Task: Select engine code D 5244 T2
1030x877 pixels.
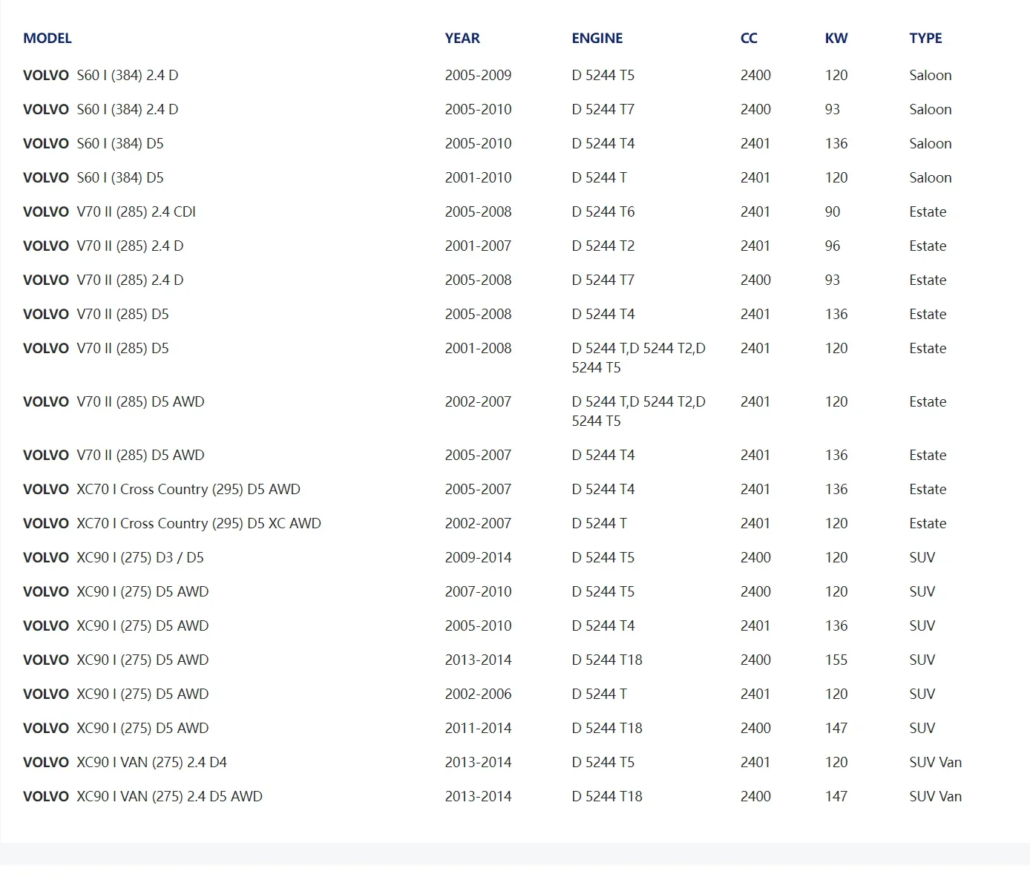Action: tap(603, 246)
